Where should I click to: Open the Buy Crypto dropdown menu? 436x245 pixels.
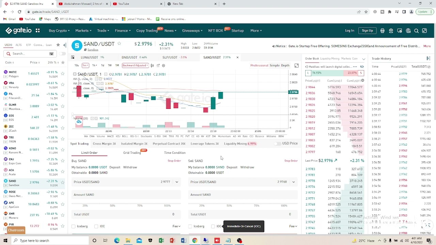coord(59,31)
